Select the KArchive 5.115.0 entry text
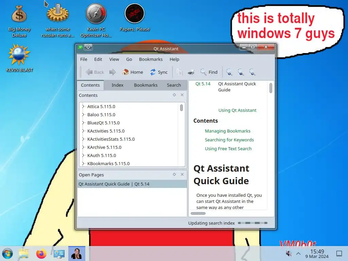348x261 pixels. [x=104, y=147]
